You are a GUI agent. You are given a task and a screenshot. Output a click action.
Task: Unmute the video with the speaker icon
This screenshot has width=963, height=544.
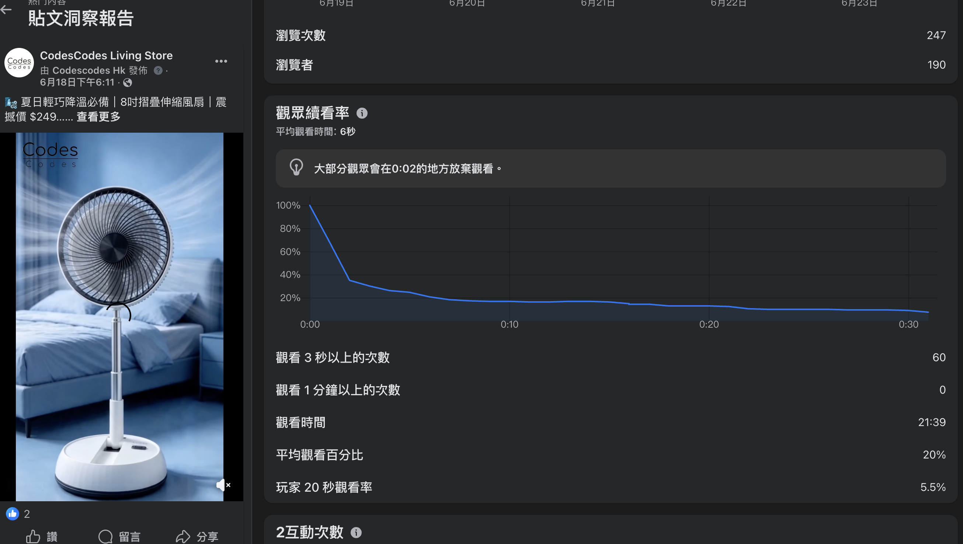pos(223,485)
